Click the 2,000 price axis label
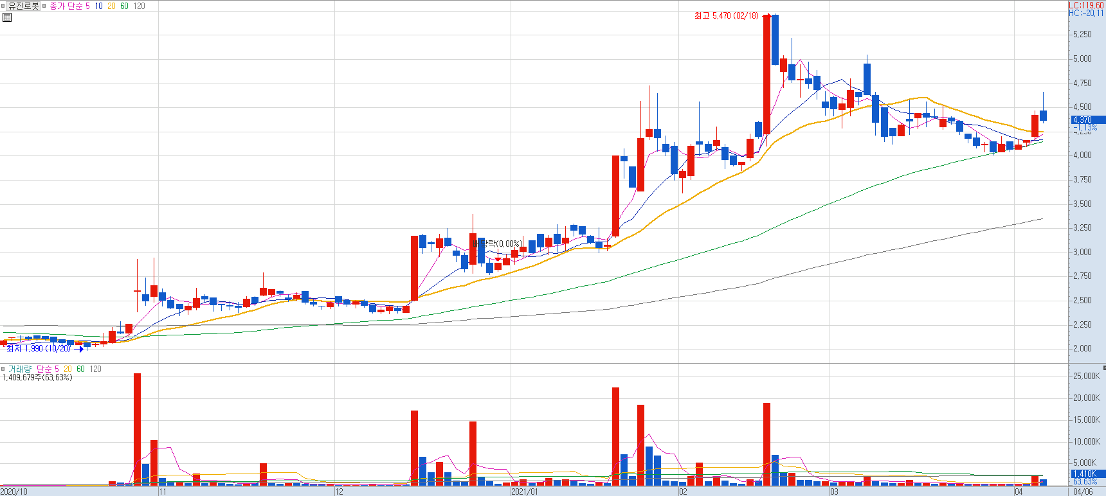Viewport: 1106px width, 496px height. (x=1082, y=348)
